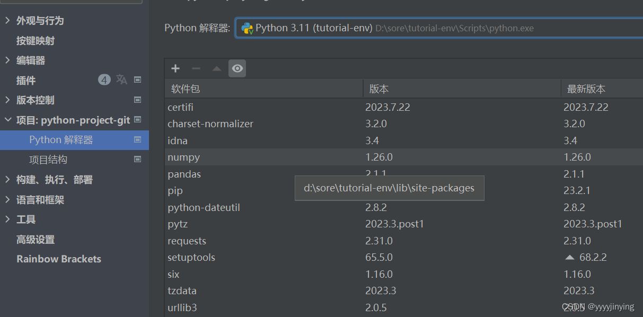
Task: Click the plus icon to install a package
Action: pyautogui.click(x=175, y=68)
